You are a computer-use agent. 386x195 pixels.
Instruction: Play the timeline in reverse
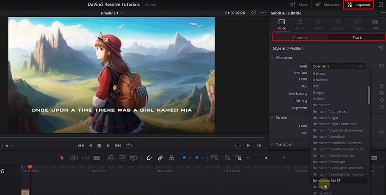[90, 145]
